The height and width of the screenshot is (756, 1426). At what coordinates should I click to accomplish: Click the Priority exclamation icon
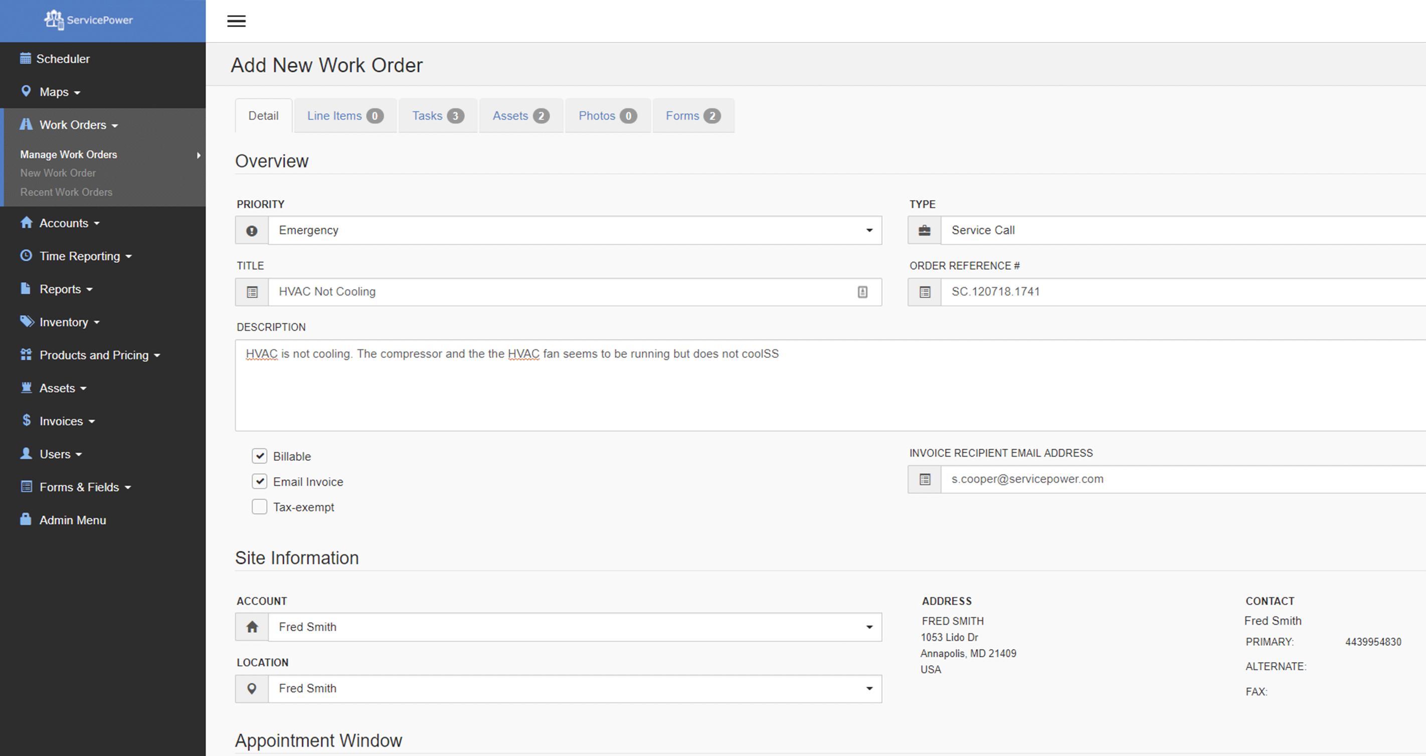(x=252, y=231)
